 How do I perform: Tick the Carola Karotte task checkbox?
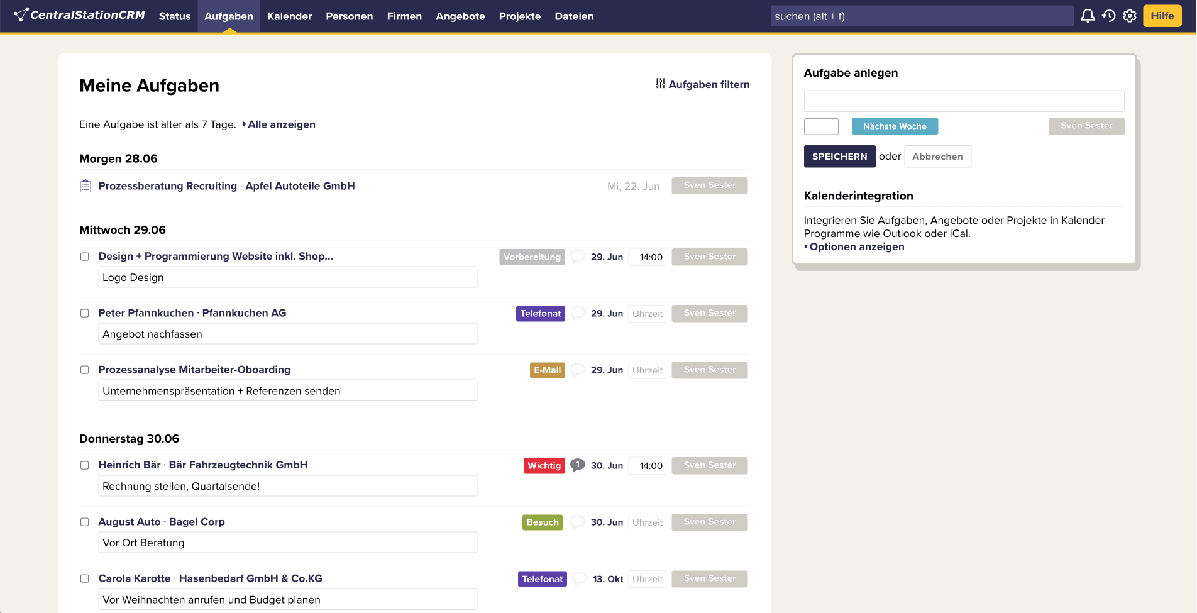coord(85,578)
